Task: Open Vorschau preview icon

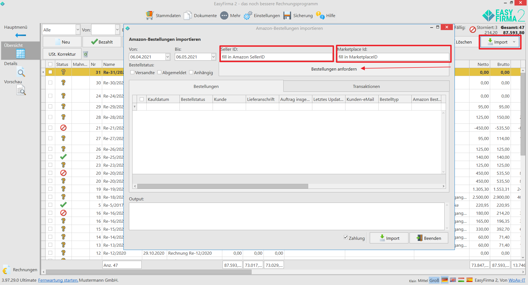Action: (x=21, y=90)
